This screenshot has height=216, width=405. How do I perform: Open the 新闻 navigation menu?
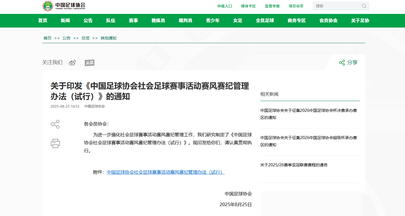tap(65, 20)
